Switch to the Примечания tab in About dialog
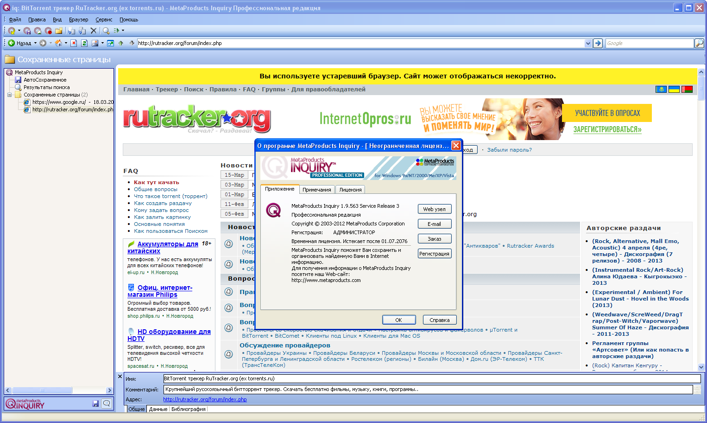The height and width of the screenshot is (423, 707). [x=316, y=190]
